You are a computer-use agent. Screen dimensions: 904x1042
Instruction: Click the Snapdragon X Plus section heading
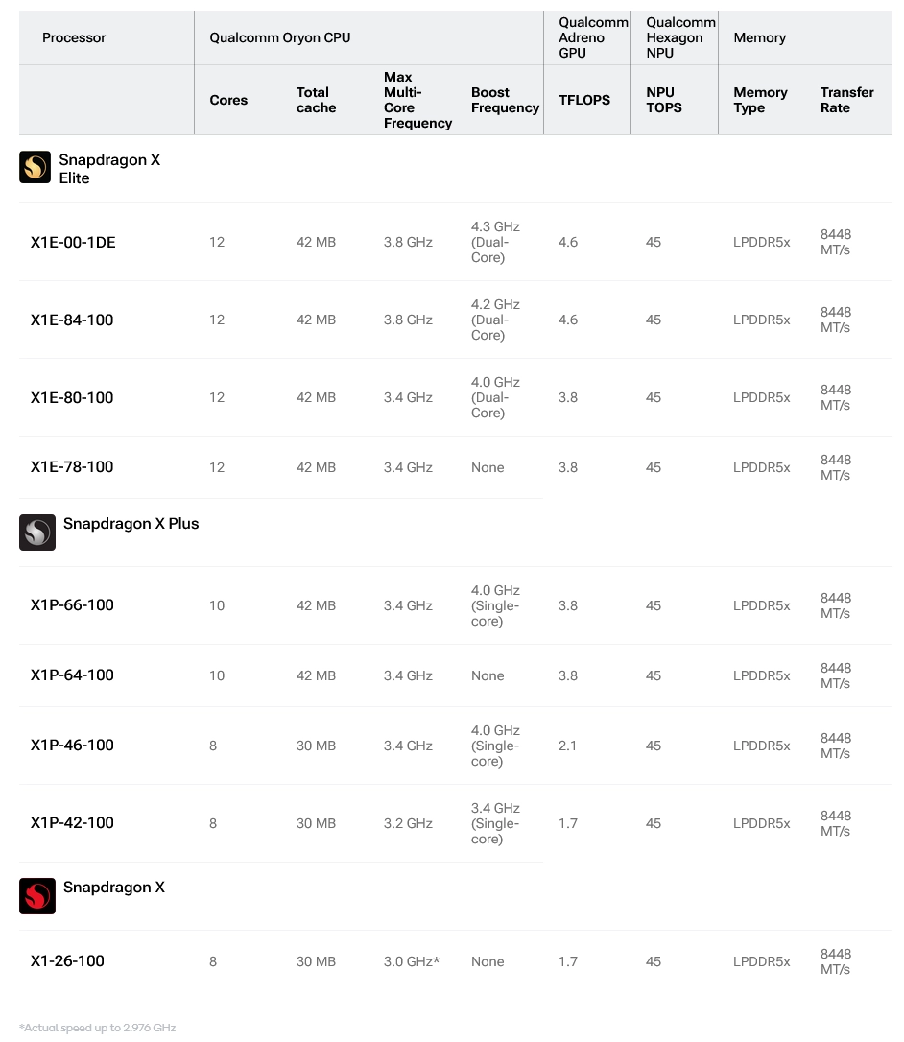[131, 524]
